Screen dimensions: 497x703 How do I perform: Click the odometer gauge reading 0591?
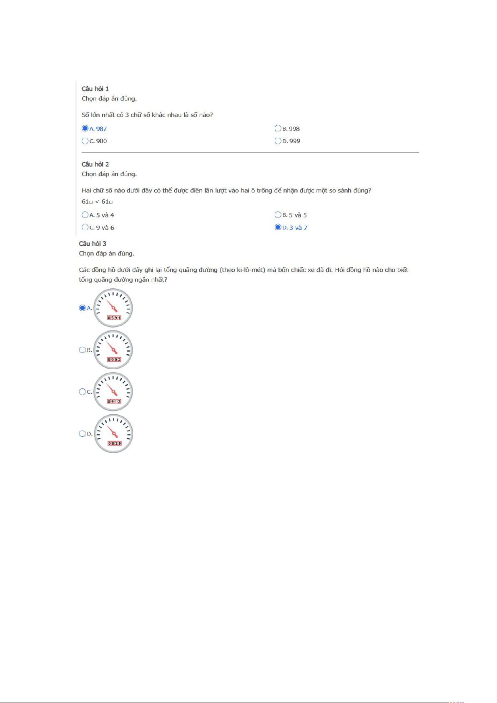coord(113,308)
